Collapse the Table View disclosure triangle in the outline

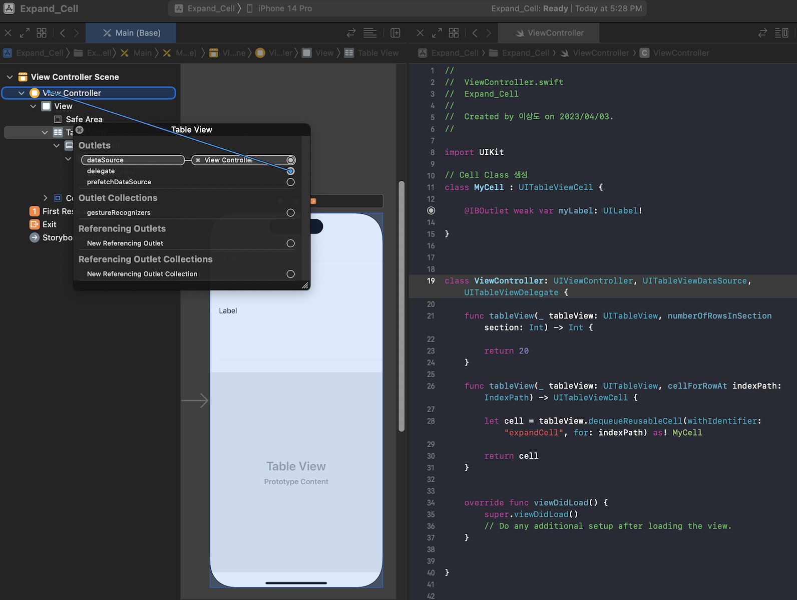pos(45,132)
